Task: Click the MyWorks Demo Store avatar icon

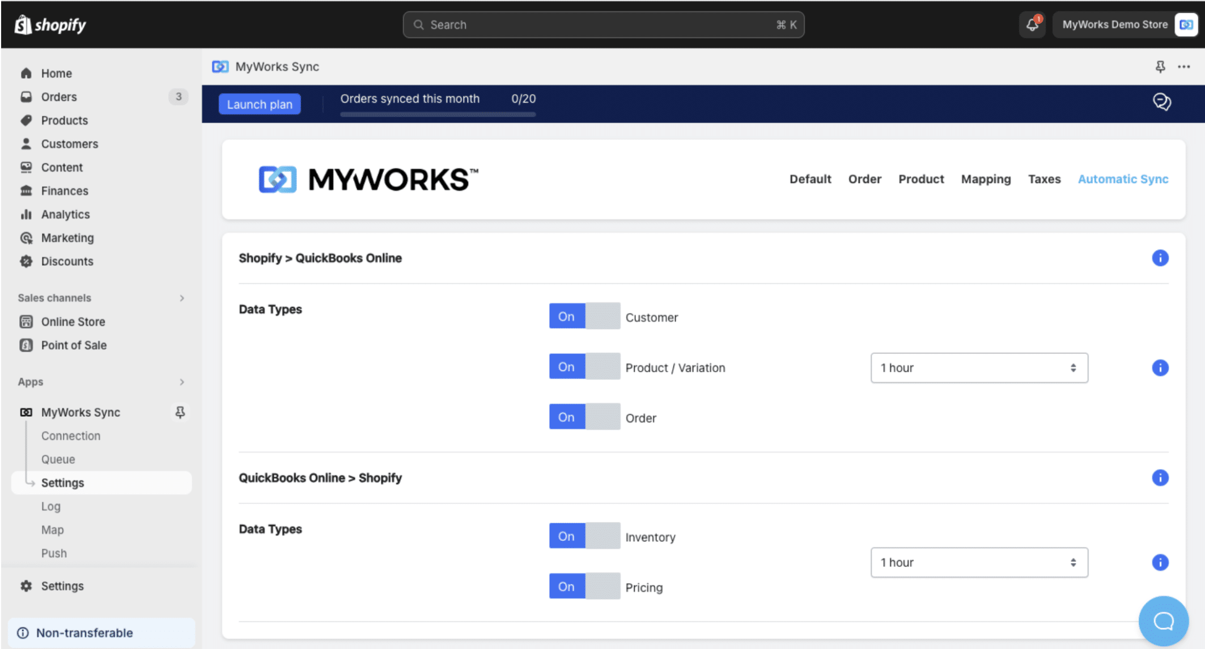Action: [1186, 24]
